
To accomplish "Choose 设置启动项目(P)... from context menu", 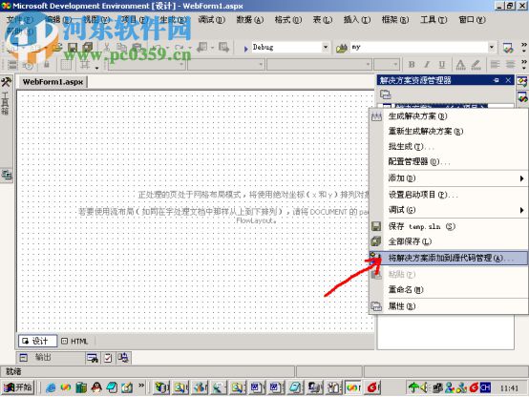I will click(x=449, y=195).
